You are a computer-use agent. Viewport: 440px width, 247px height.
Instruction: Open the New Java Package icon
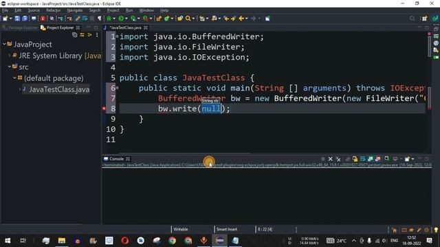(x=159, y=19)
